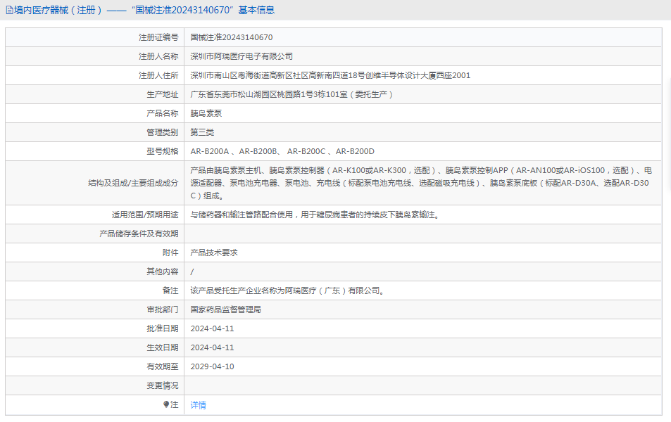Select the product name 胰岛素泵
Image resolution: width=671 pixels, height=422 pixels.
click(x=206, y=113)
